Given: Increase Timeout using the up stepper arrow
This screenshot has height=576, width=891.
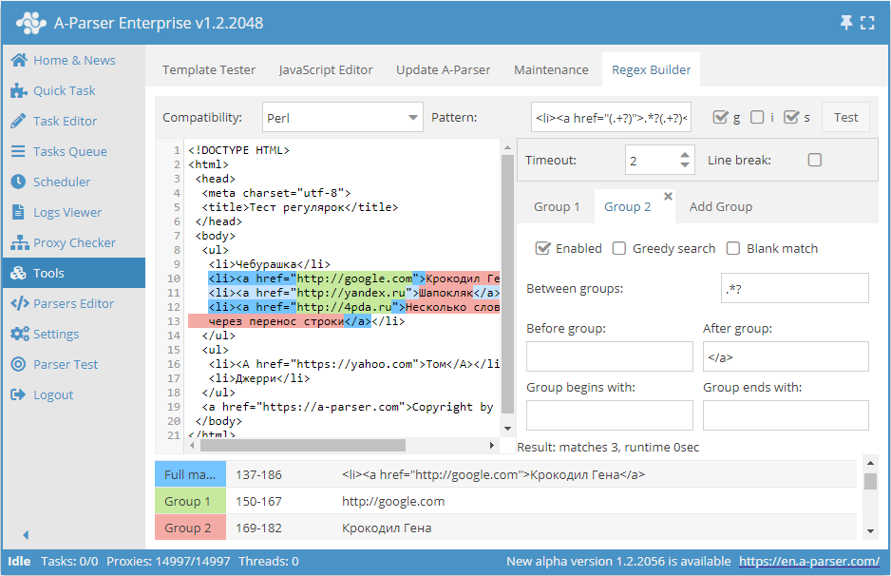Looking at the screenshot, I should (687, 154).
